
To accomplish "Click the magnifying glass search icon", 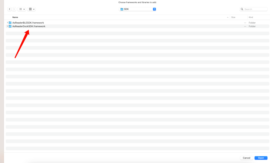I will pyautogui.click(x=242, y=9).
